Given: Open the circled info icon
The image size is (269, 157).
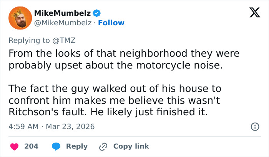Looking at the screenshot, I should 254,126.
